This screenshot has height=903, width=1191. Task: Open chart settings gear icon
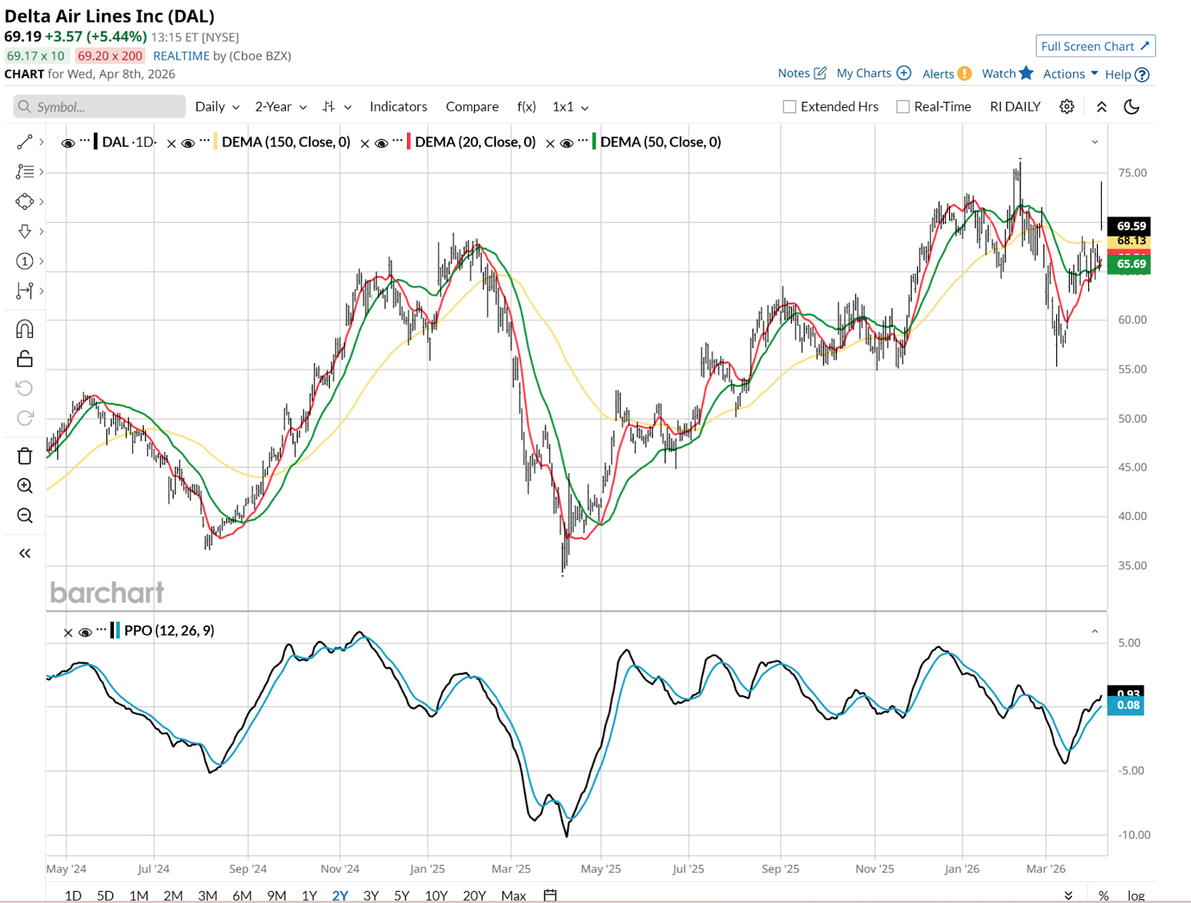click(1067, 106)
